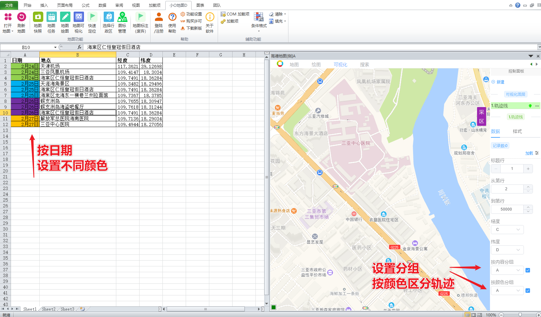The image size is (541, 317).
Task: Click 新建 to create a new layer
Action: click(x=498, y=82)
